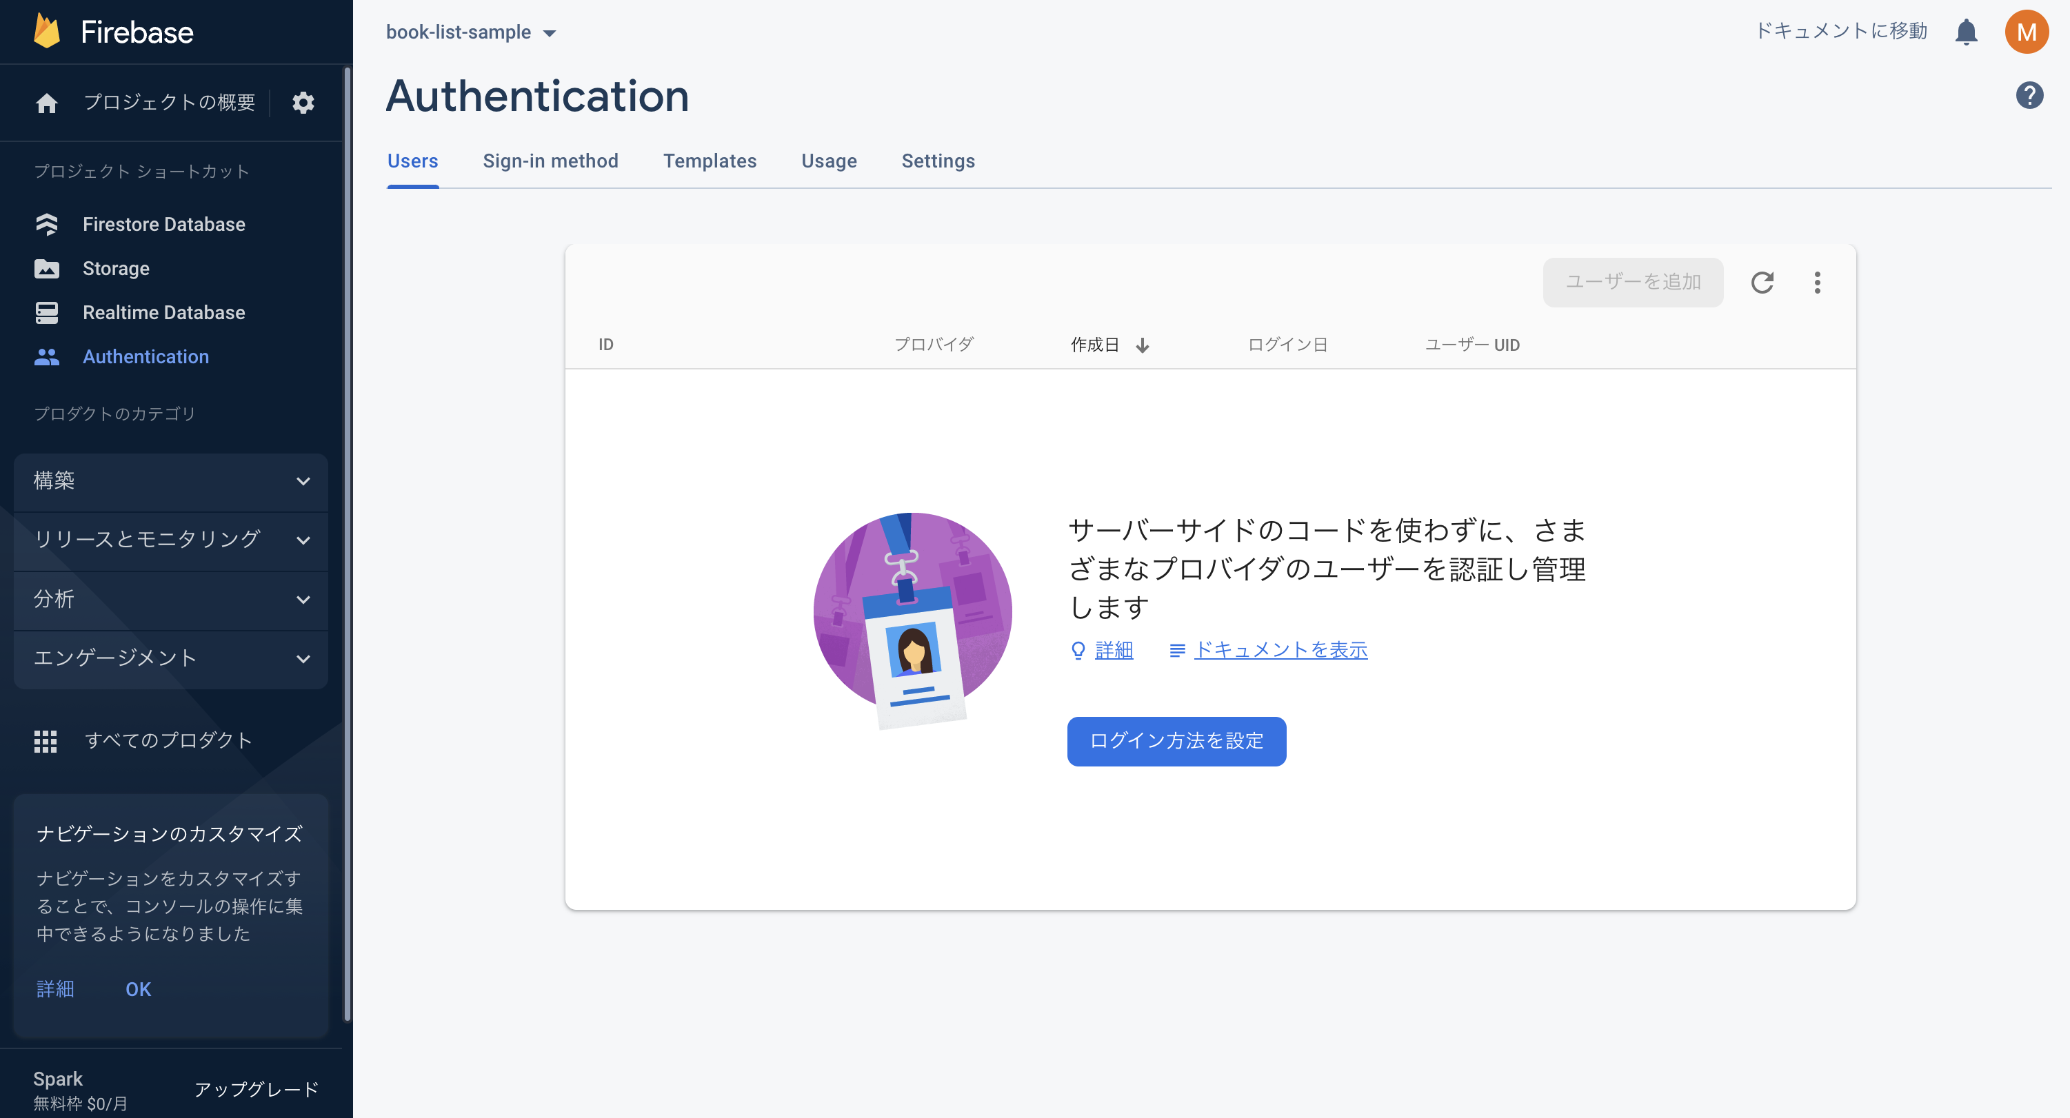Dismiss navigation customization with OK
This screenshot has width=2070, height=1118.
(x=137, y=990)
